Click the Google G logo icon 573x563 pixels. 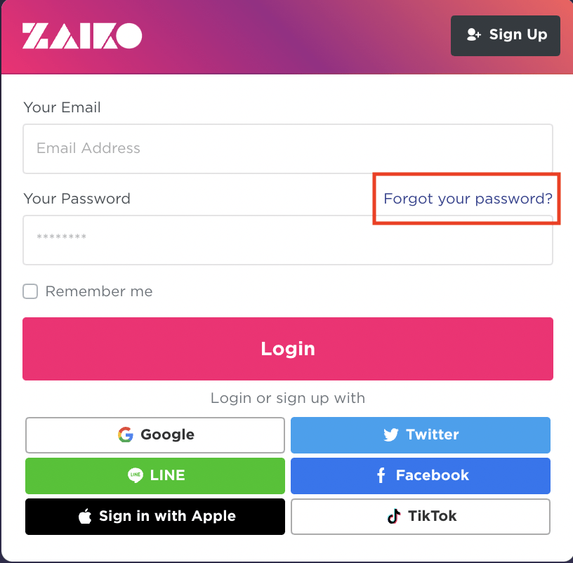click(126, 435)
